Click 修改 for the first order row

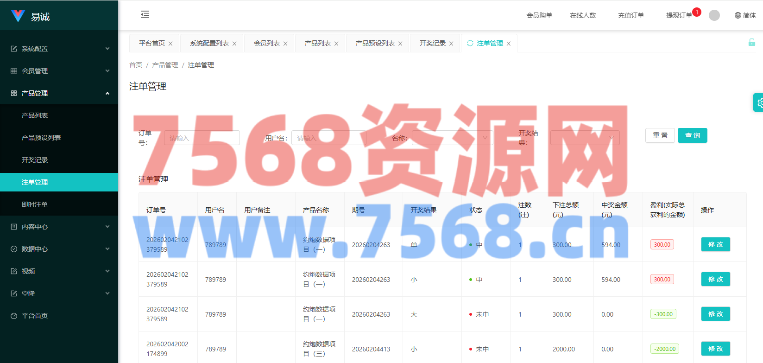pyautogui.click(x=715, y=244)
